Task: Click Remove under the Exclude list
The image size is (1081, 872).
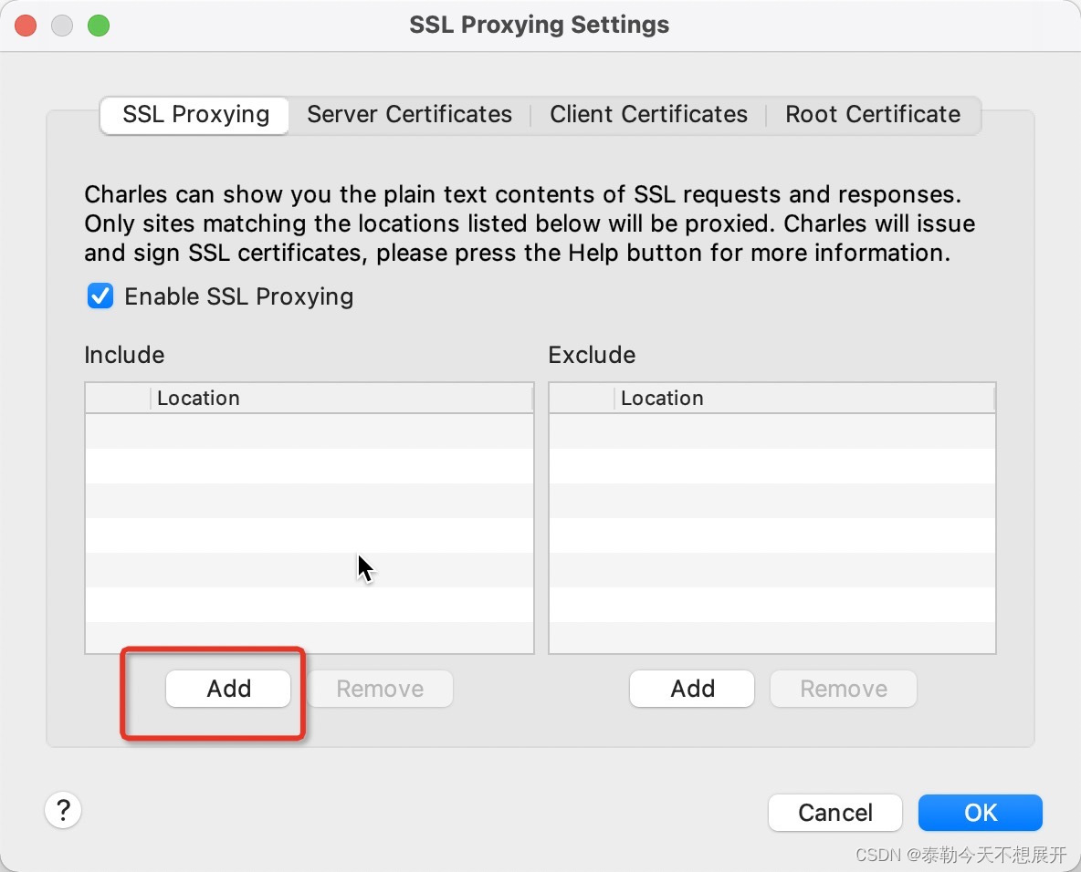Action: tap(844, 689)
